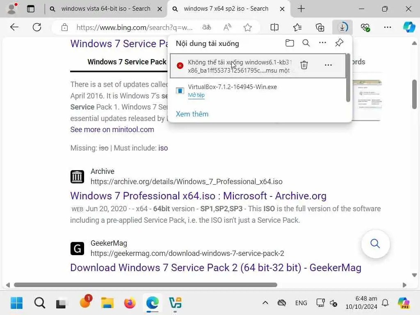Select the Windows 7 Service Pack answer tab
This screenshot has width=420, height=315.
coord(127,62)
